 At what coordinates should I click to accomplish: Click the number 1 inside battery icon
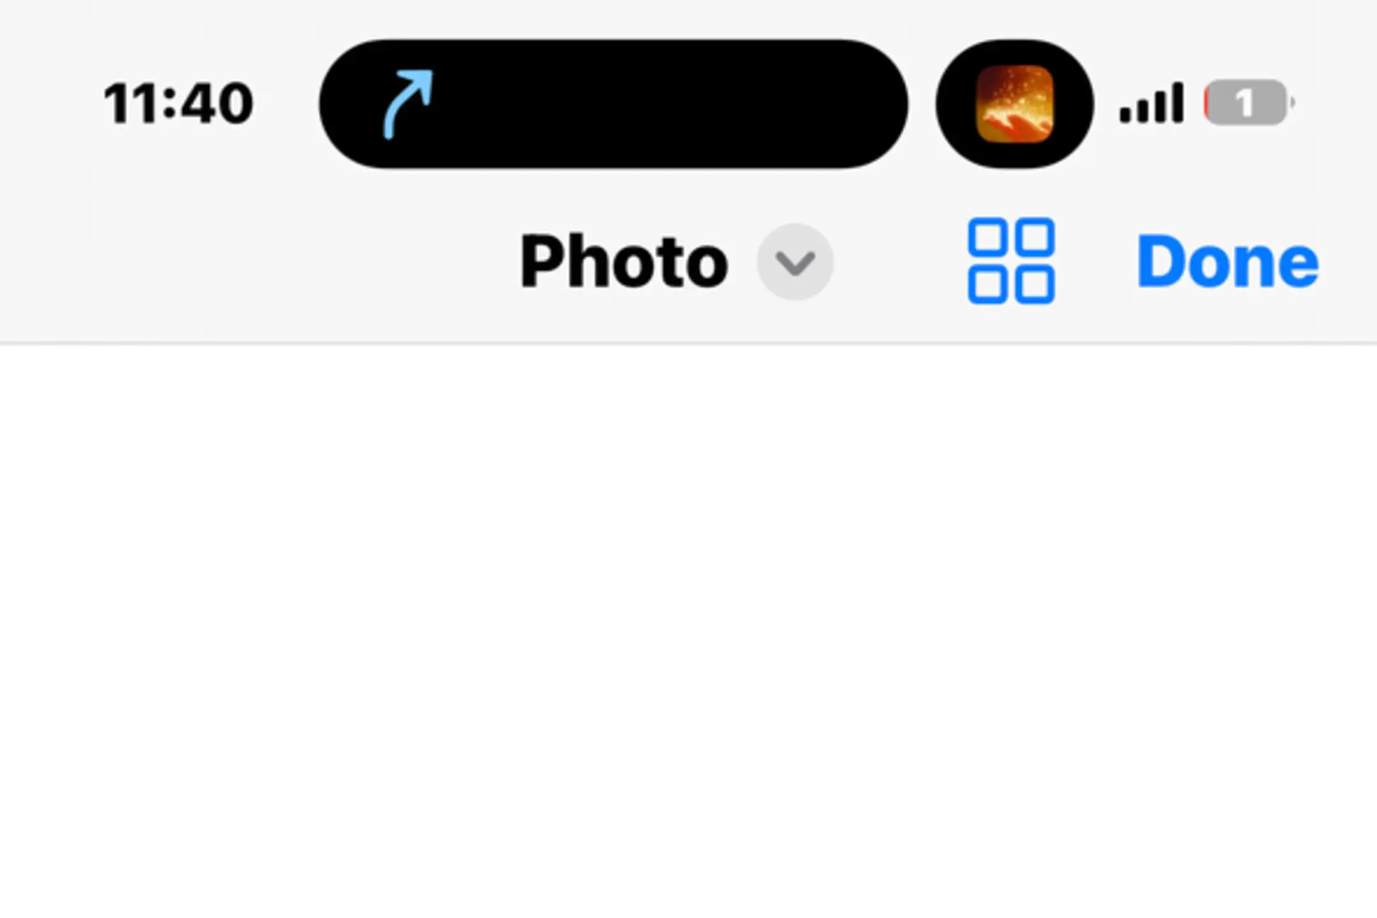(1244, 103)
